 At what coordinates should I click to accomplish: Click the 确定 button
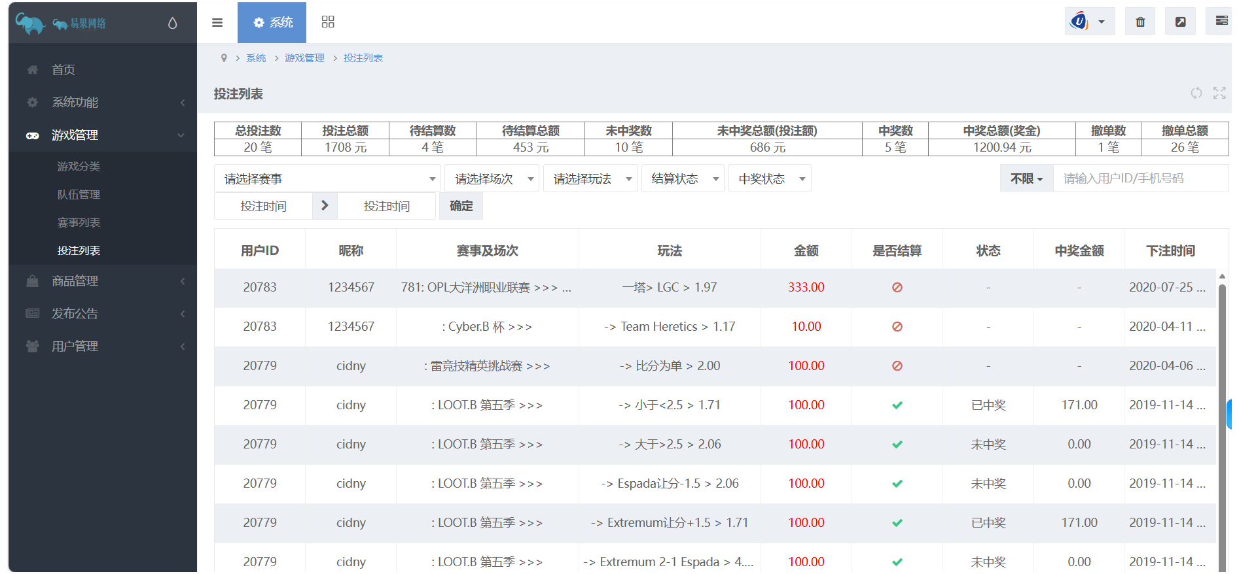(461, 207)
